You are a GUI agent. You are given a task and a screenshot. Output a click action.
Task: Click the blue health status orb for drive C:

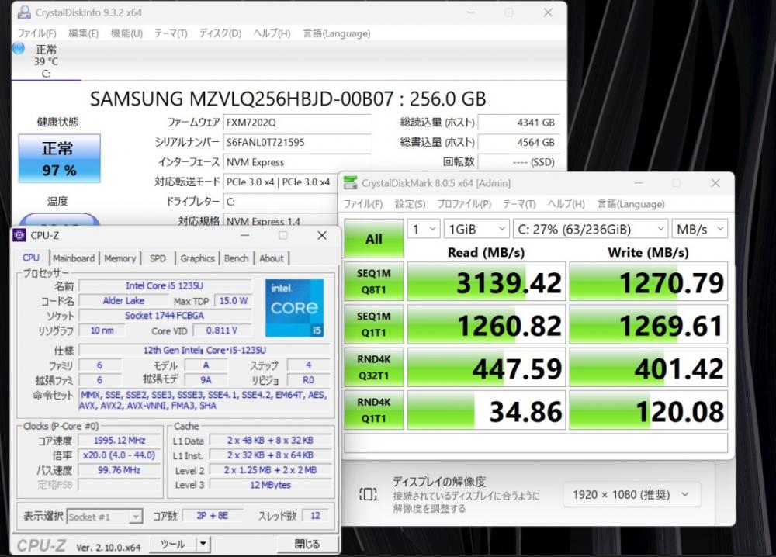point(19,48)
